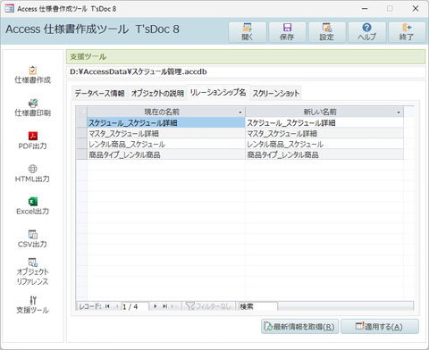Click the 保存 (Save) toolbar button

(x=287, y=32)
